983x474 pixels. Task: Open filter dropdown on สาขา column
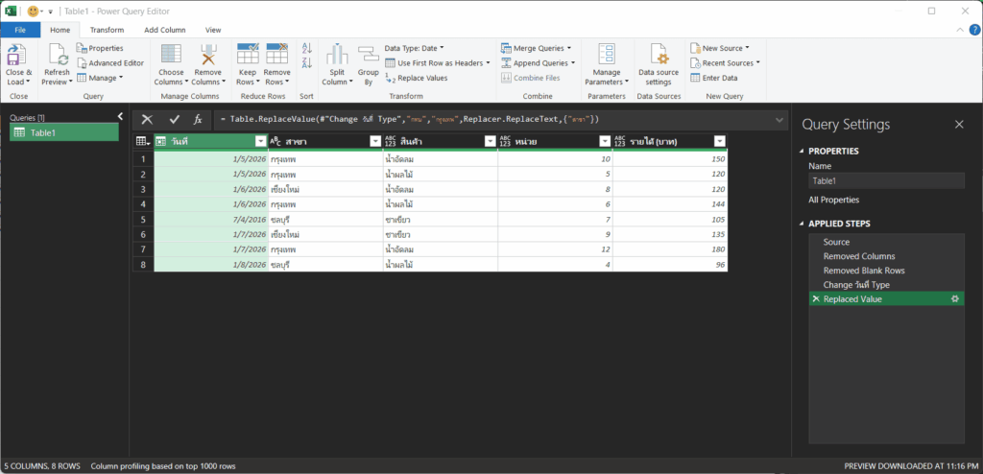375,141
